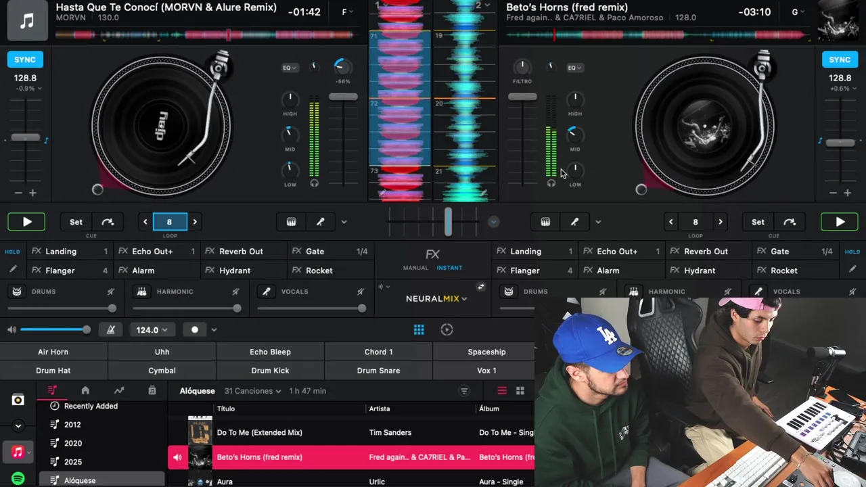The image size is (866, 487).
Task: Increase loop length on right deck
Action: pos(721,222)
